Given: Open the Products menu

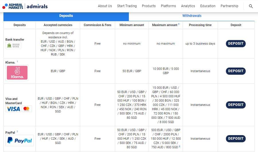Looking at the screenshot, I should pos(149,6).
